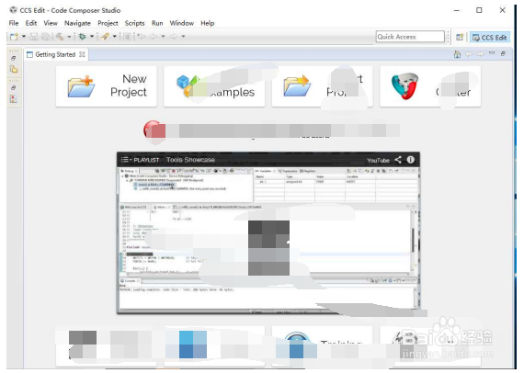Expand the Flash tool dropdown arrow
Screen dimensions: 524x373
coord(114,37)
